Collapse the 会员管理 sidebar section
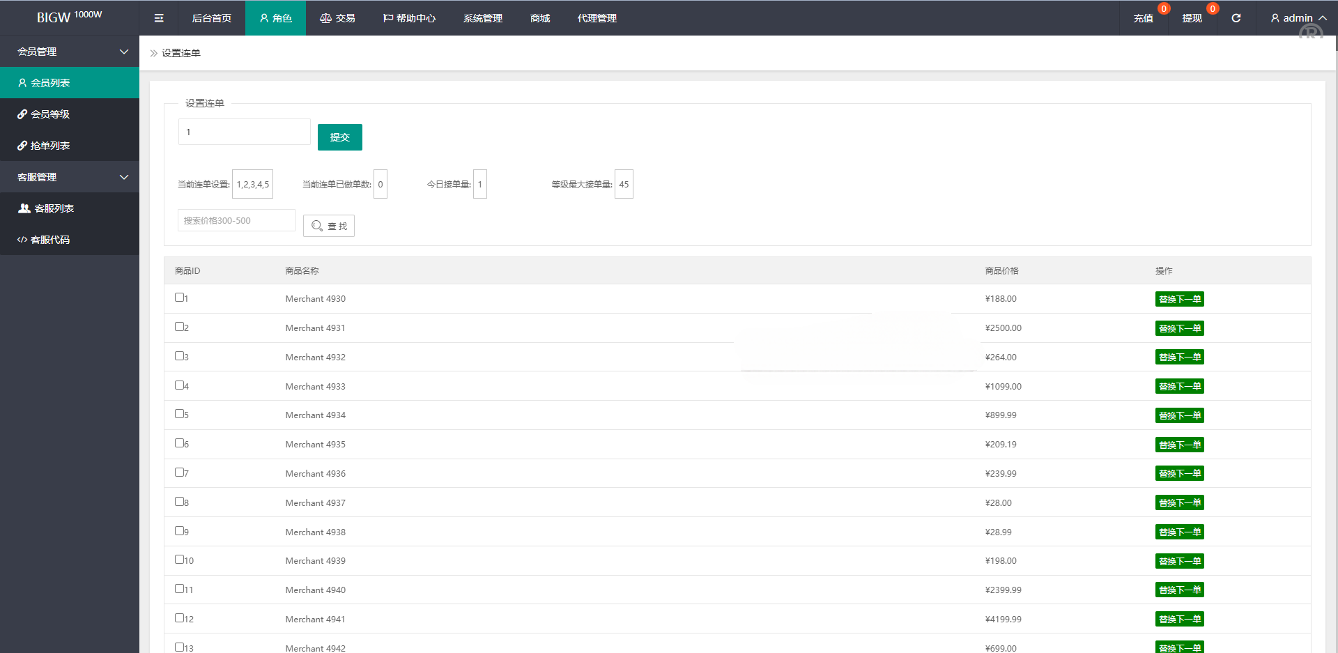1338x653 pixels. [x=123, y=52]
